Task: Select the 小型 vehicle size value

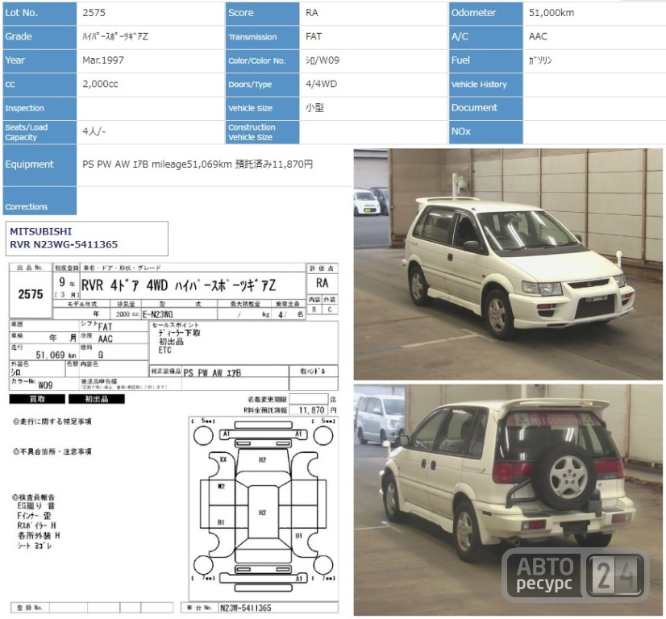Action: [314, 108]
